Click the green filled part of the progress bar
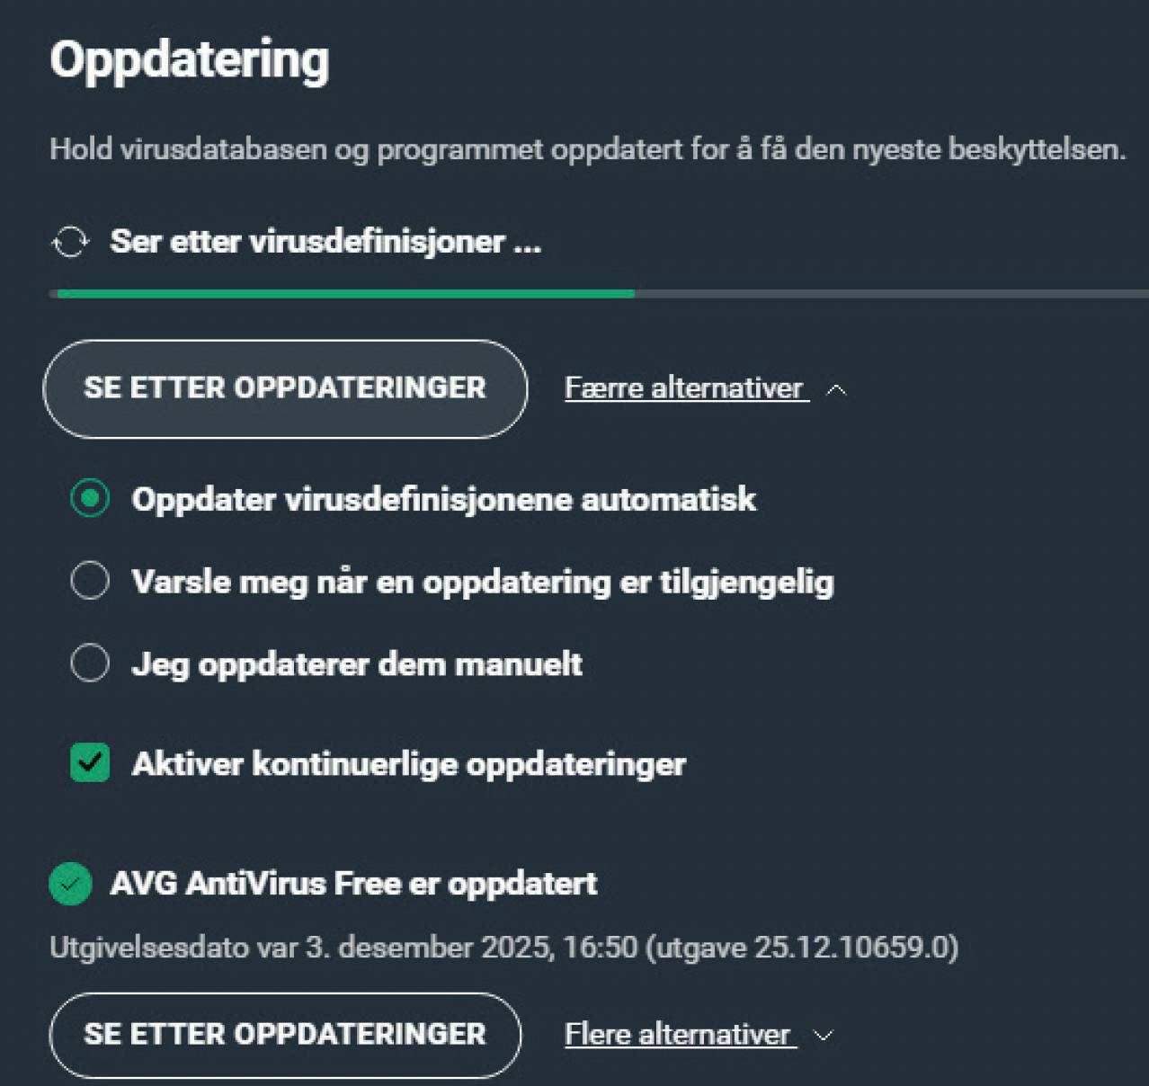This screenshot has height=1086, width=1149. tap(345, 293)
